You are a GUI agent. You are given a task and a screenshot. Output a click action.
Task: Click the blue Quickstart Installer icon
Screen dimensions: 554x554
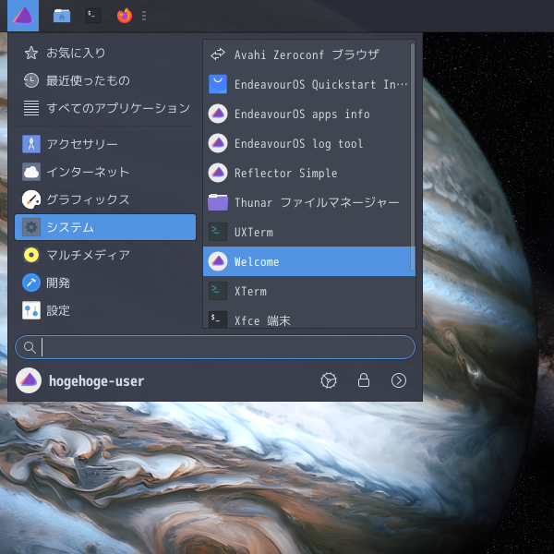[x=218, y=84]
